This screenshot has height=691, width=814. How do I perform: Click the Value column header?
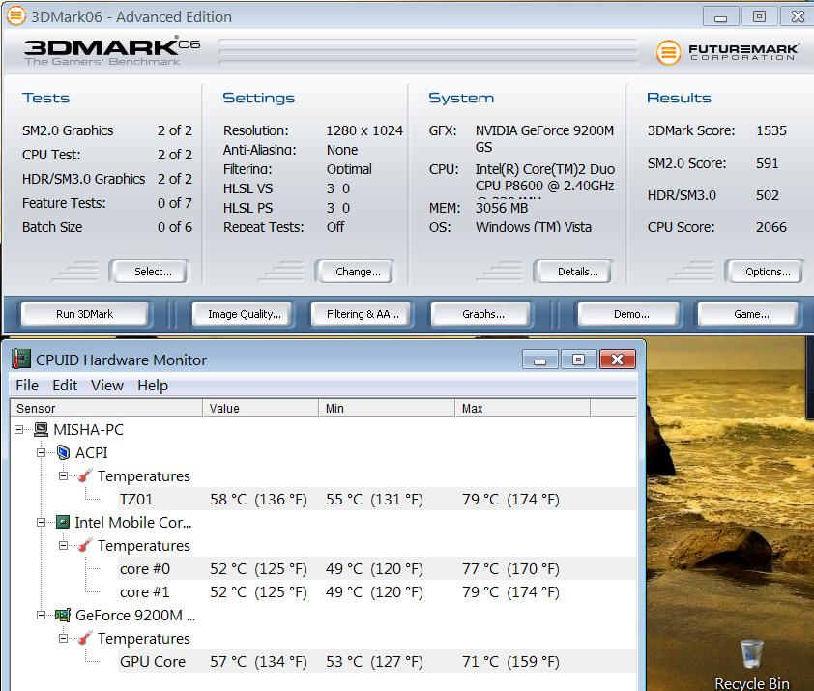[261, 408]
